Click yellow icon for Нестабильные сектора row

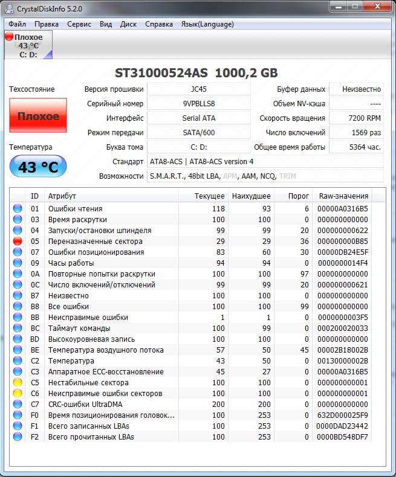coord(18,382)
